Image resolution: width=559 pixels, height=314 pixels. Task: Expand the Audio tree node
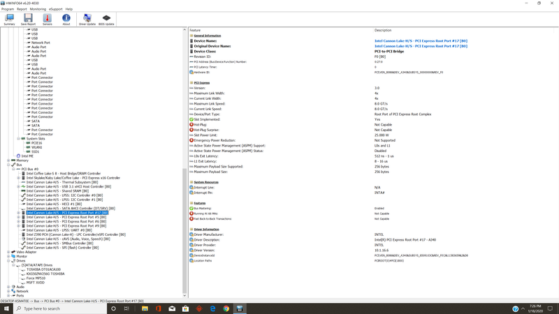coord(9,287)
